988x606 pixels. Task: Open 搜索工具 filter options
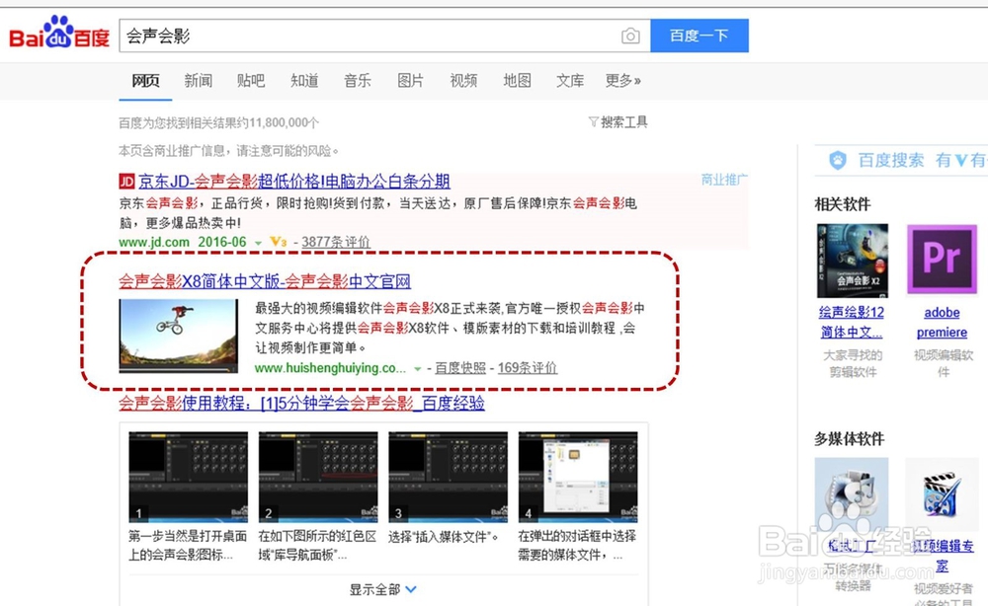coord(618,122)
